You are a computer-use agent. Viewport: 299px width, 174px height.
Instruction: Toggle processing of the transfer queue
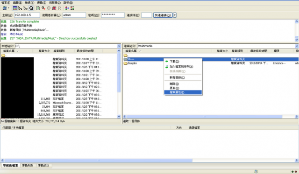pyautogui.click(x=43, y=8)
